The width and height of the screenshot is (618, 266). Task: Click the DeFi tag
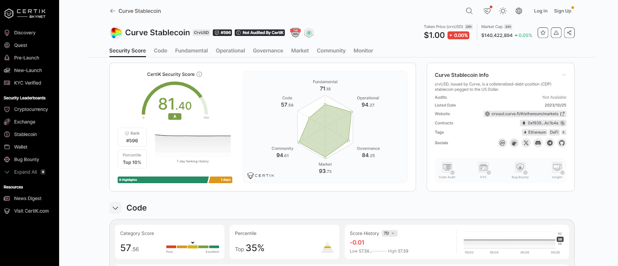[x=554, y=132]
